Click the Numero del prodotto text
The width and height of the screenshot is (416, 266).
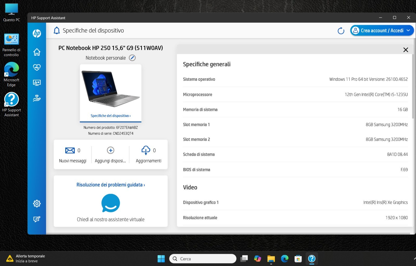[x=110, y=128]
